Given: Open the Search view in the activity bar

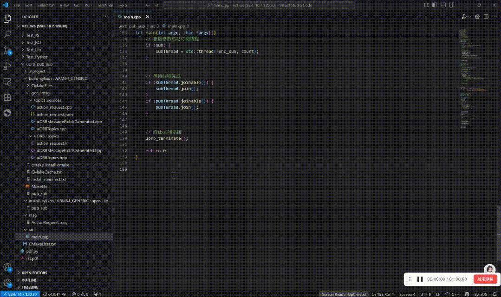Looking at the screenshot, I should click(7, 34).
